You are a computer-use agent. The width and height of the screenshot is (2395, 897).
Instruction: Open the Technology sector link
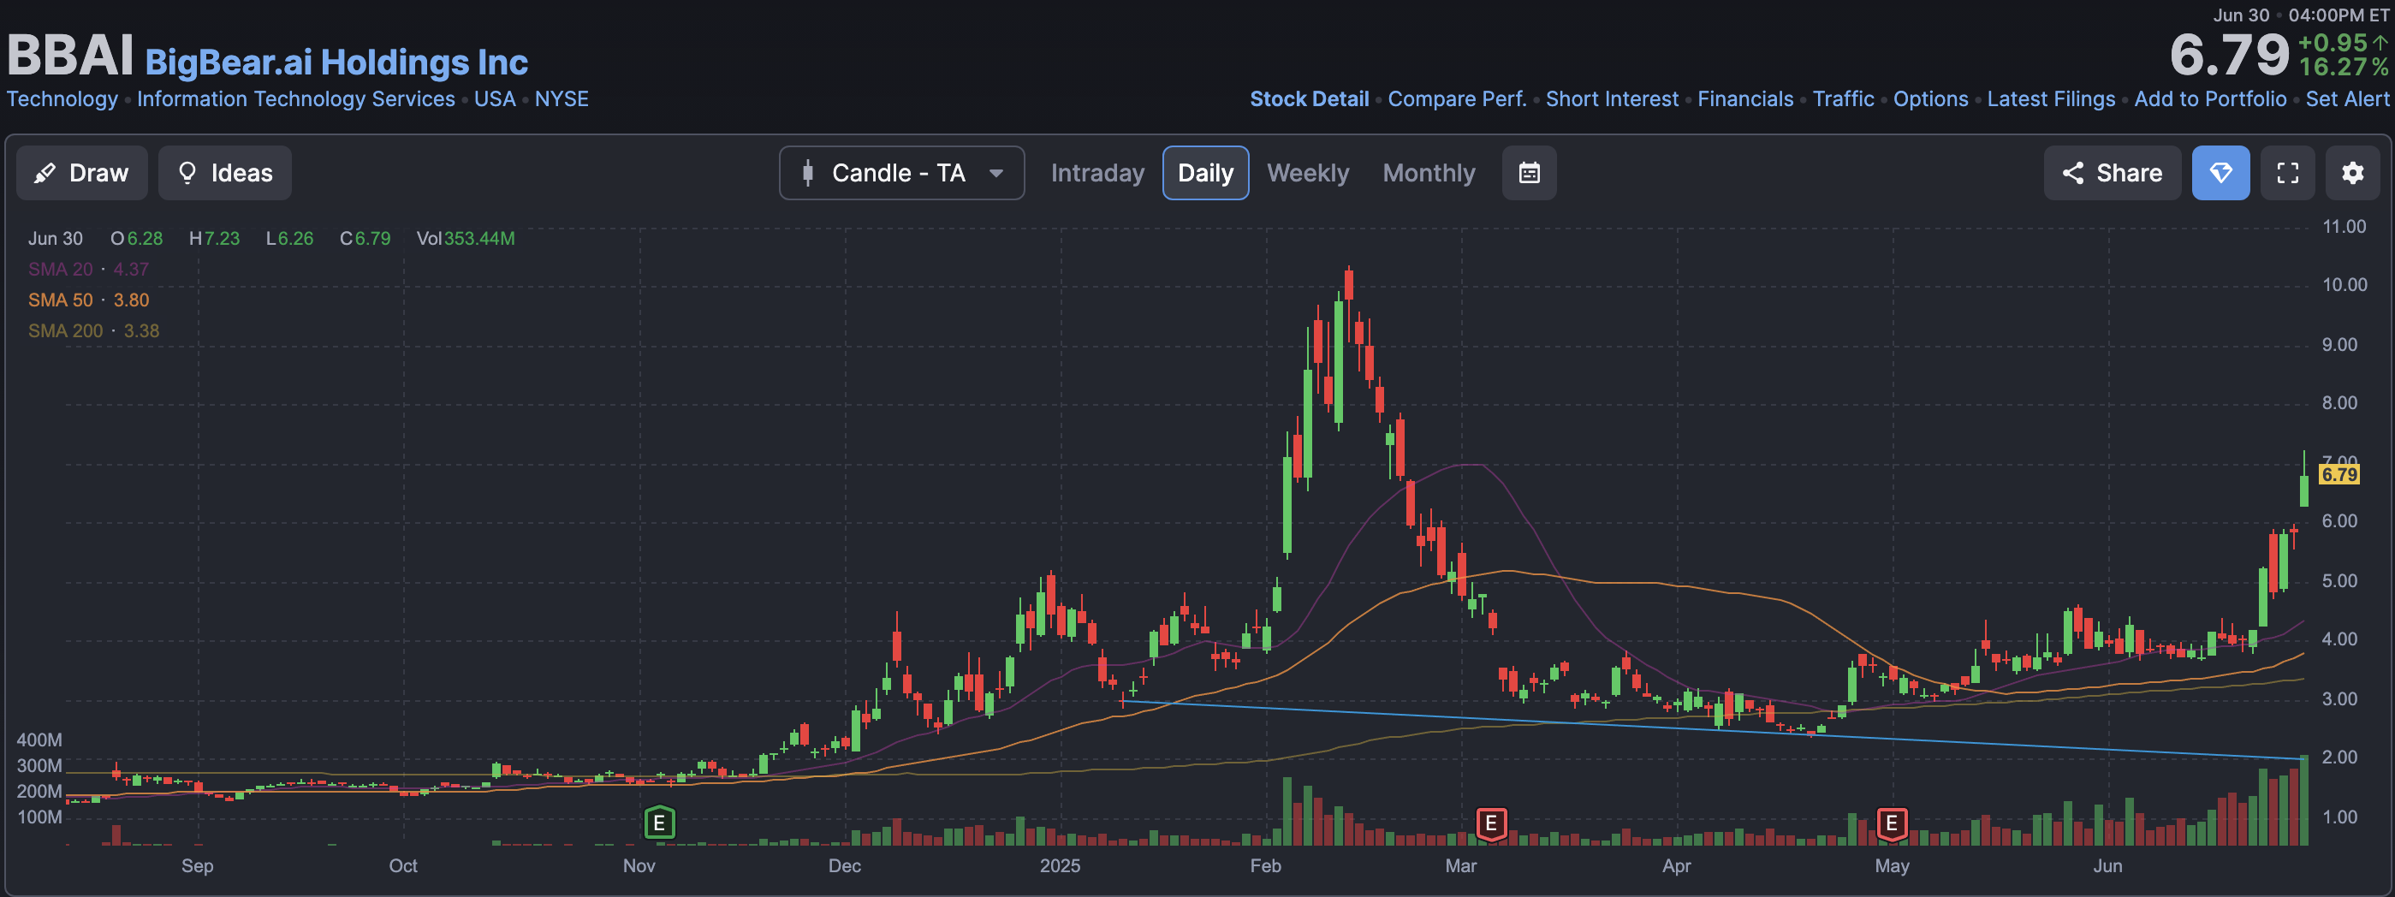tap(62, 98)
